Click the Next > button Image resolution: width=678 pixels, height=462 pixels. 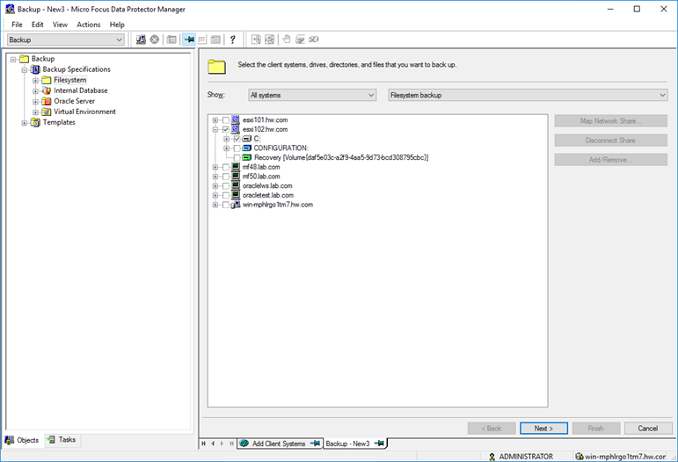tap(543, 429)
